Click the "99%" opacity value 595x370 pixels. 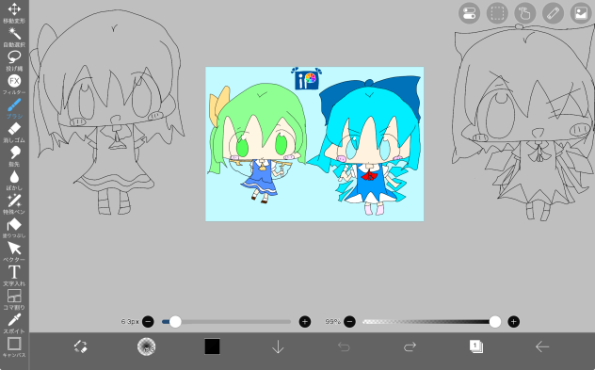coord(332,321)
